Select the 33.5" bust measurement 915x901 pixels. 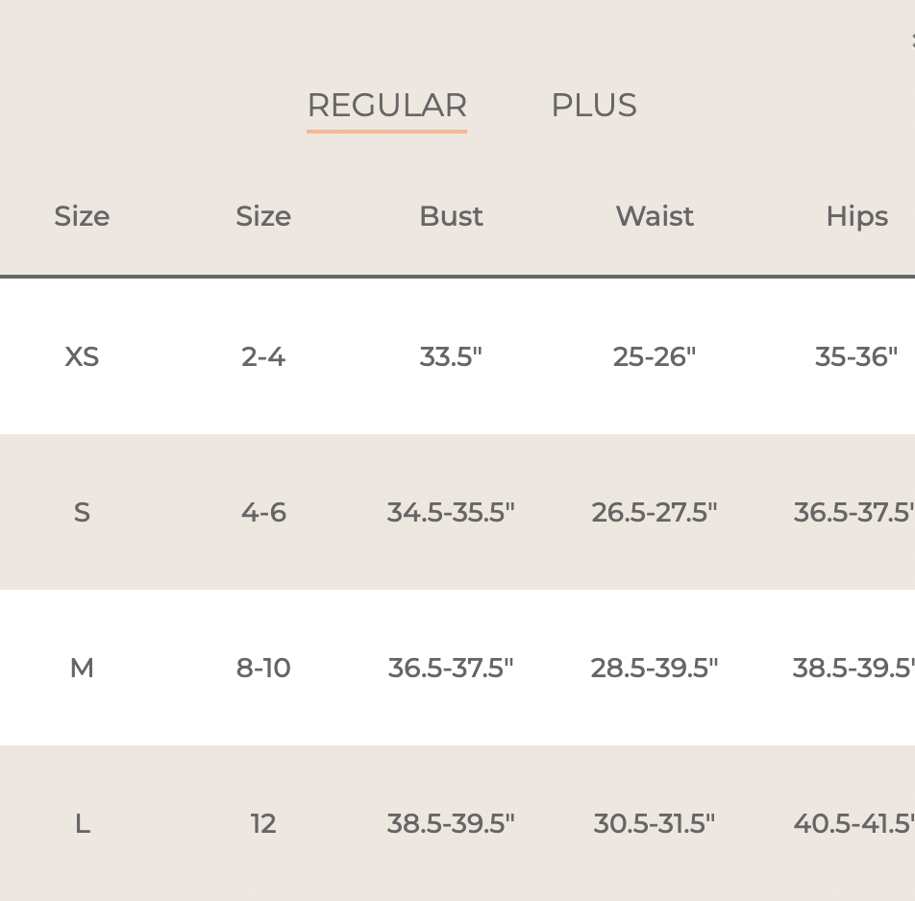(451, 357)
